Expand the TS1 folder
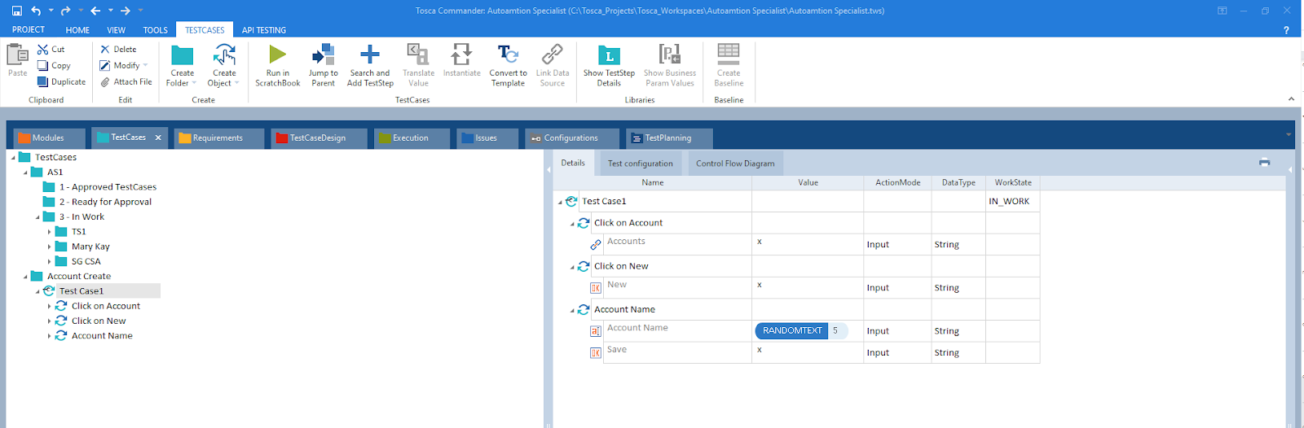This screenshot has height=428, width=1304. (x=50, y=232)
